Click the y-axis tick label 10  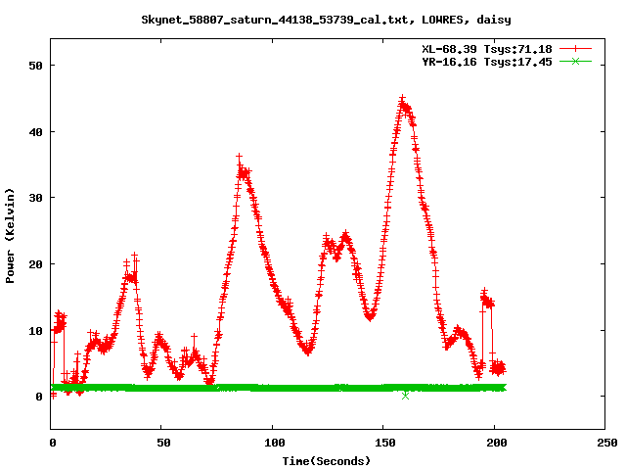(x=35, y=331)
